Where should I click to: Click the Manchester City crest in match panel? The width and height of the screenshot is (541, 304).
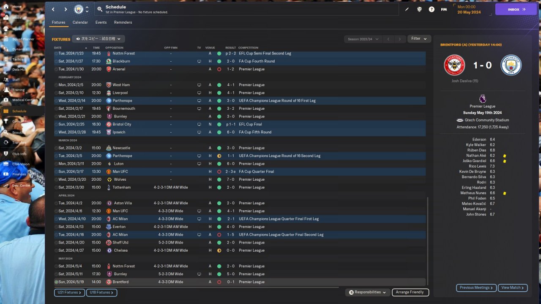[511, 65]
